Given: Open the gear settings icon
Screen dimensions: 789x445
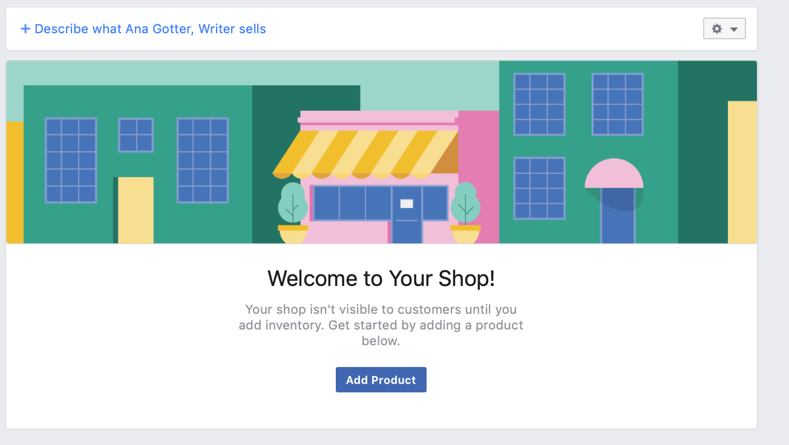Looking at the screenshot, I should (x=717, y=29).
